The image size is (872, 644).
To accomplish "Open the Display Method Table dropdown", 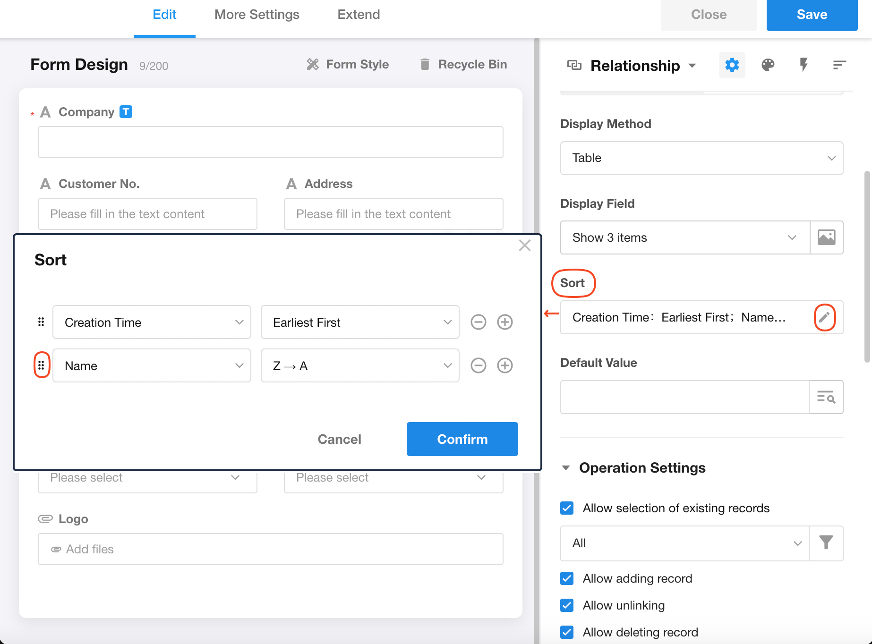I will 701,158.
